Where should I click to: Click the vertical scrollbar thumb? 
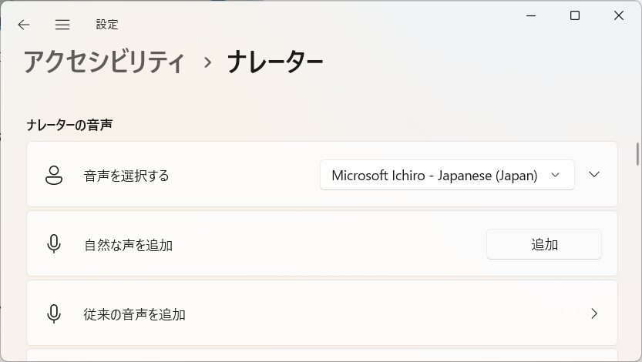[x=637, y=154]
